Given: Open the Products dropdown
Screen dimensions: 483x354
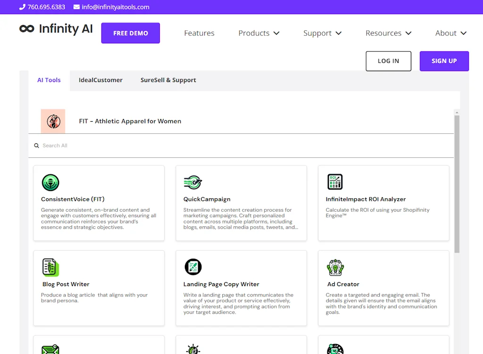Looking at the screenshot, I should (x=258, y=33).
